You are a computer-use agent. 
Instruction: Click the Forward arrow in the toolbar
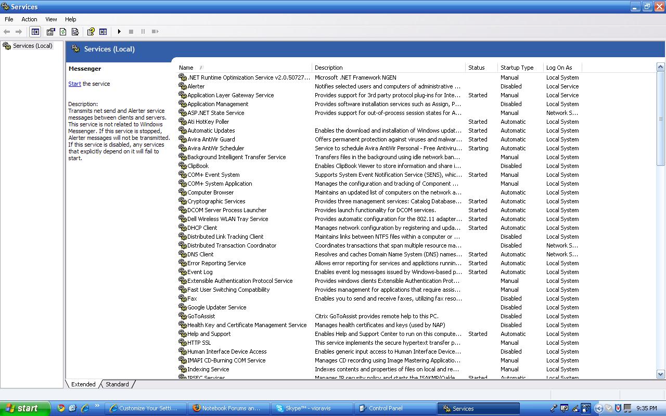coord(19,32)
